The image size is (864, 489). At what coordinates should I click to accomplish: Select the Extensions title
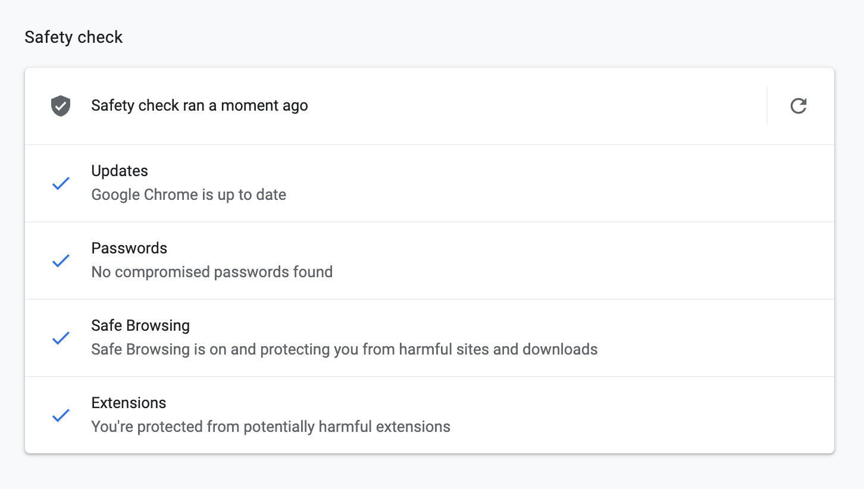click(x=129, y=403)
